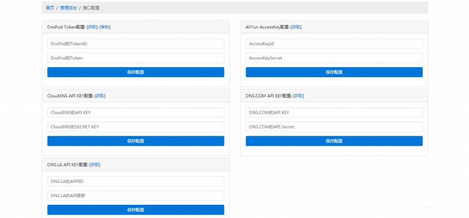
Task: Focus the DnsPod的TokenID input field
Action: (x=136, y=43)
